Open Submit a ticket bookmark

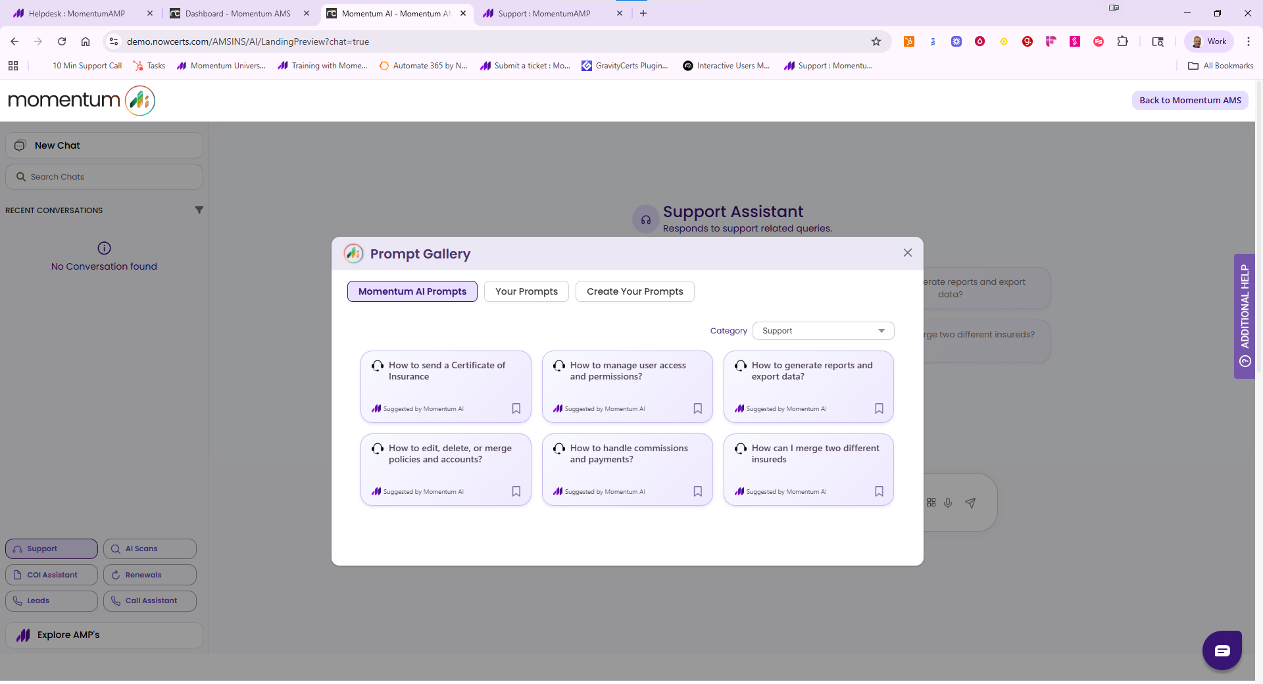click(x=526, y=66)
